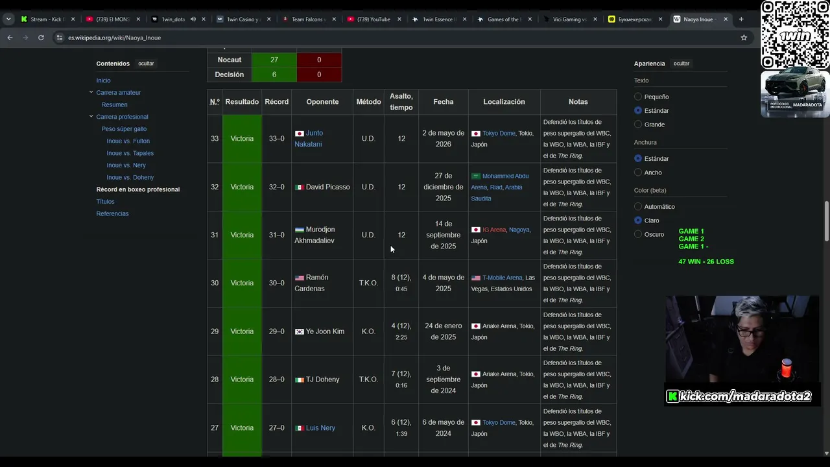Select Estándar text size

(x=638, y=110)
